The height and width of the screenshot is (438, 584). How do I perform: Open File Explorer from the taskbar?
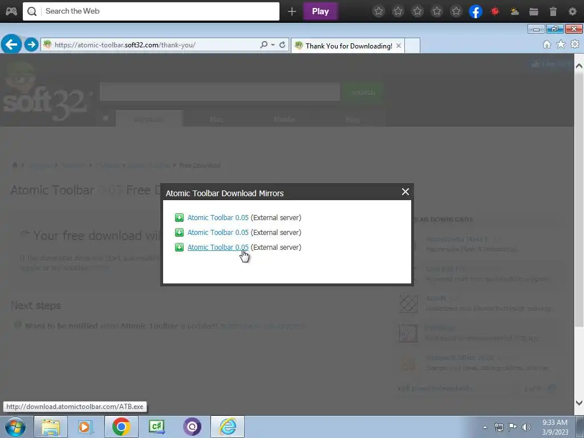[x=51, y=427]
